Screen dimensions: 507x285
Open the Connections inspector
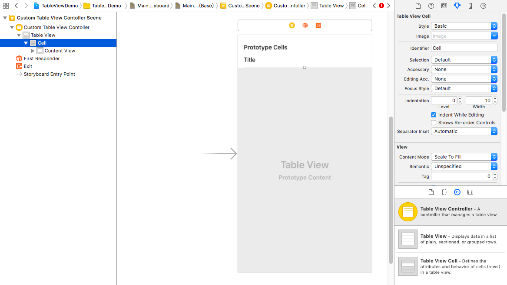pos(483,6)
